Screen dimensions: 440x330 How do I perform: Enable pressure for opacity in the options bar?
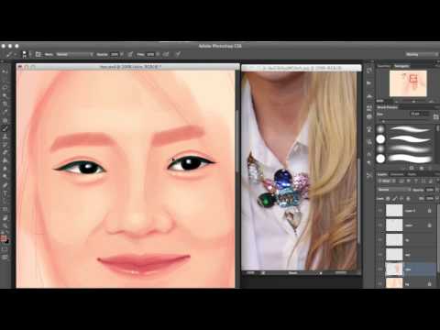[x=130, y=54]
